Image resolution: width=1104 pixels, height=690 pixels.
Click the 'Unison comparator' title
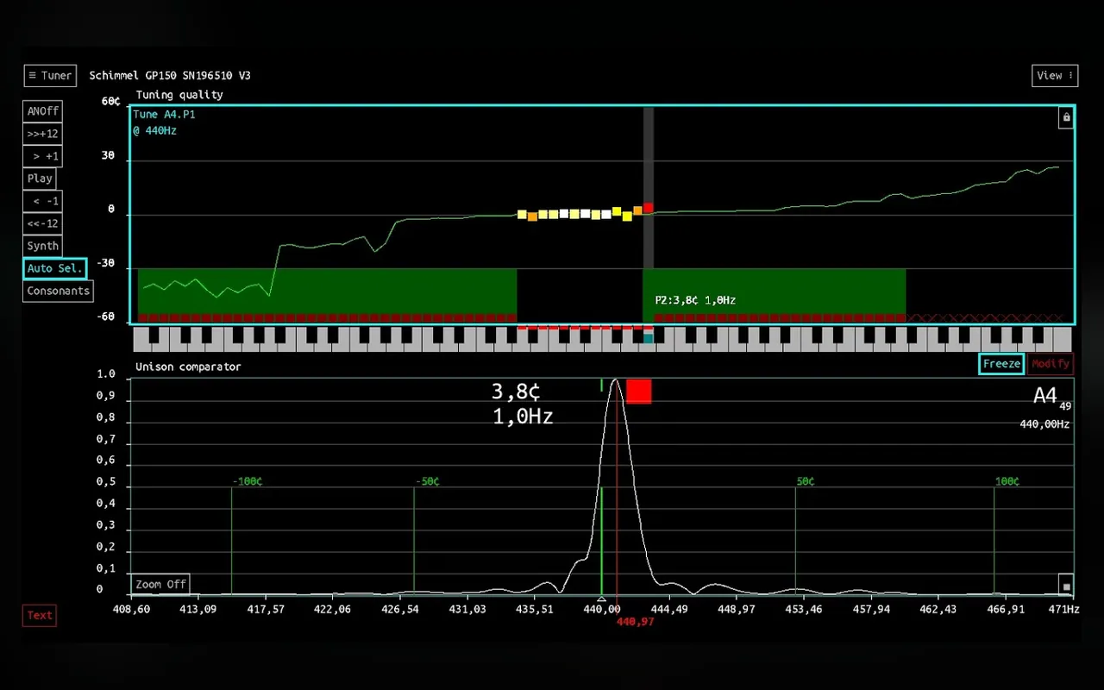coord(188,367)
